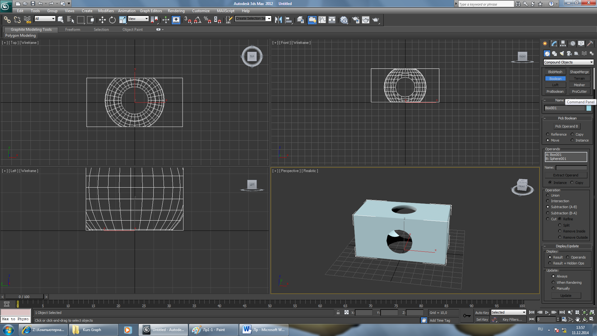Open the Selected key filter dropdown
The height and width of the screenshot is (336, 597).
(x=508, y=312)
